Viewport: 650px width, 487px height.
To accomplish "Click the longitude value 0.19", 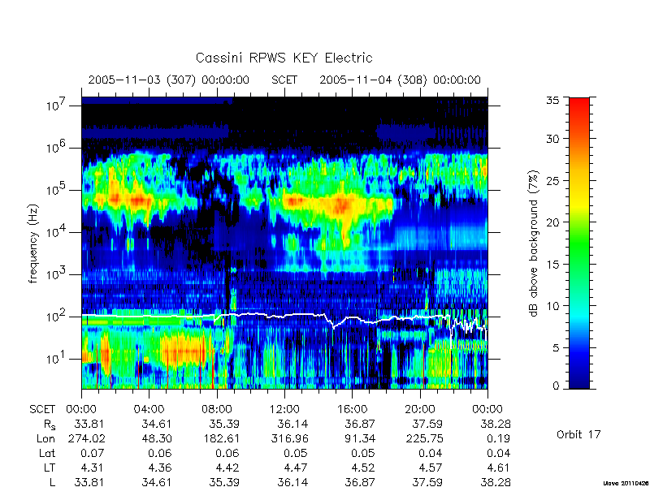I will tap(499, 438).
